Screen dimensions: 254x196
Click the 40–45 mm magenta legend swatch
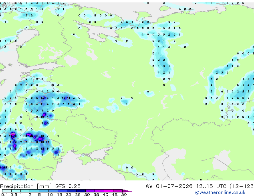point(109,191)
